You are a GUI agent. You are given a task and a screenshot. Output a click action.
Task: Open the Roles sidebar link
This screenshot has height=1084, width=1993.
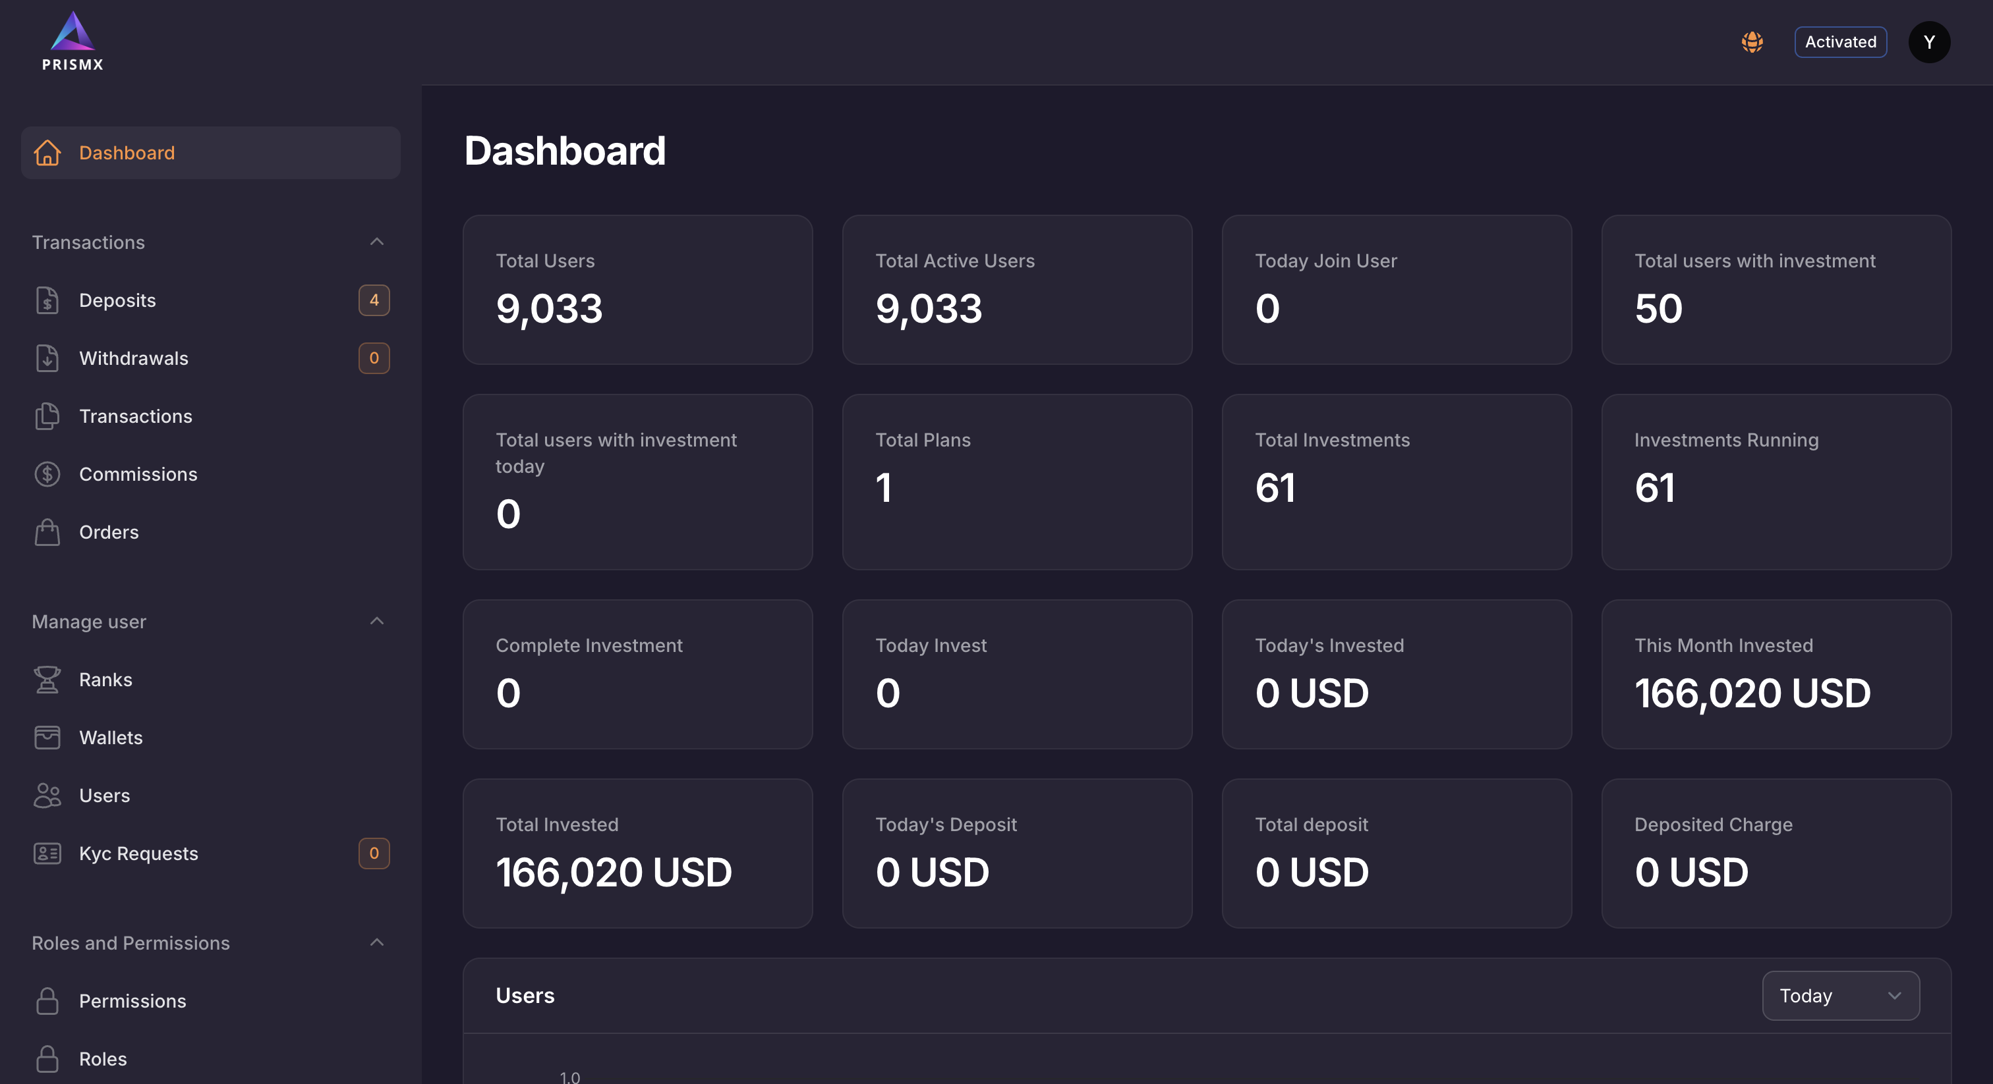tap(103, 1059)
